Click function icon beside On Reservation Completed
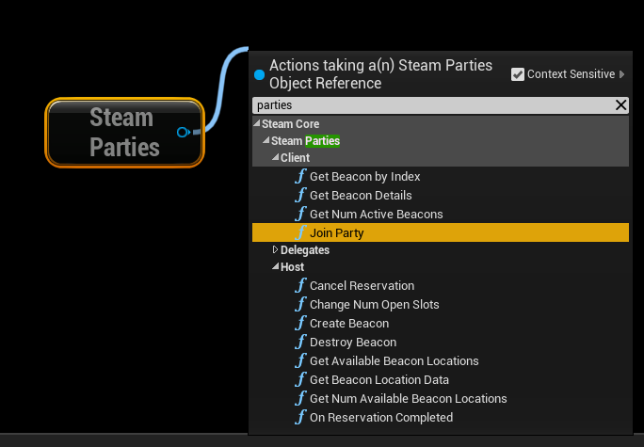The width and height of the screenshot is (644, 447). click(300, 418)
